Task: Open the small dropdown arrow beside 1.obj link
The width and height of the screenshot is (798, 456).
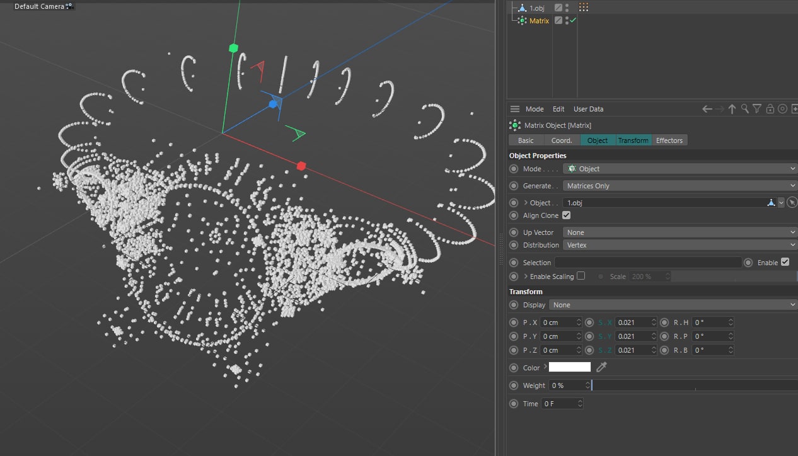Action: coord(782,203)
